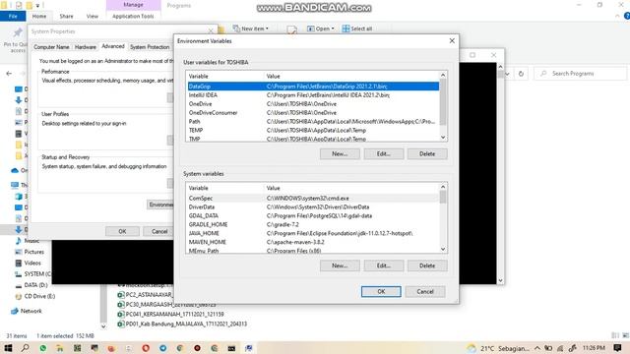Collapse the Explorer ribbon chevron
The height and width of the screenshot is (354, 630).
617,16
